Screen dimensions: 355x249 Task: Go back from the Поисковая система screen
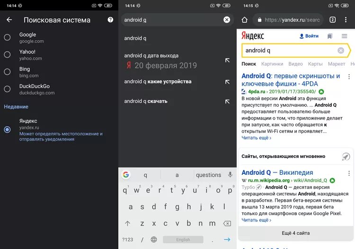(x=9, y=20)
